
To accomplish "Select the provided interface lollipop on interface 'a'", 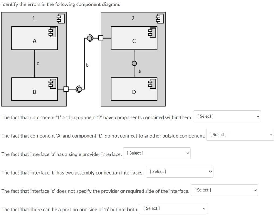I will (134, 64).
